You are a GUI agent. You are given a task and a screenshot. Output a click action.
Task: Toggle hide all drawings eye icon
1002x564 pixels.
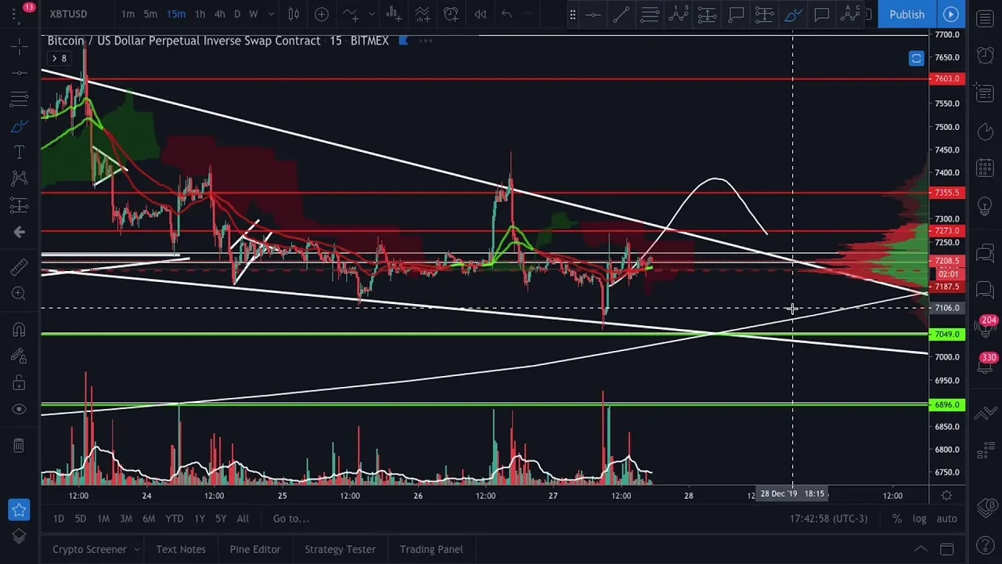coord(20,409)
